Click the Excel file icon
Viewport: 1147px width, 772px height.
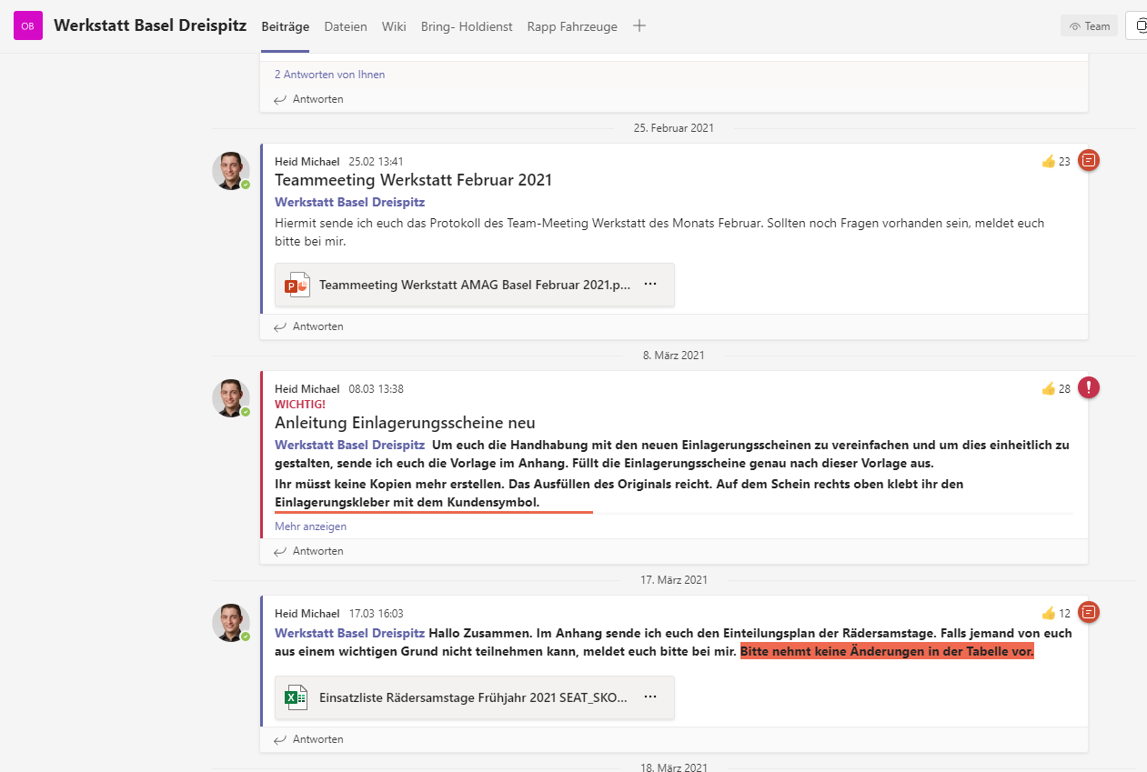click(x=297, y=697)
